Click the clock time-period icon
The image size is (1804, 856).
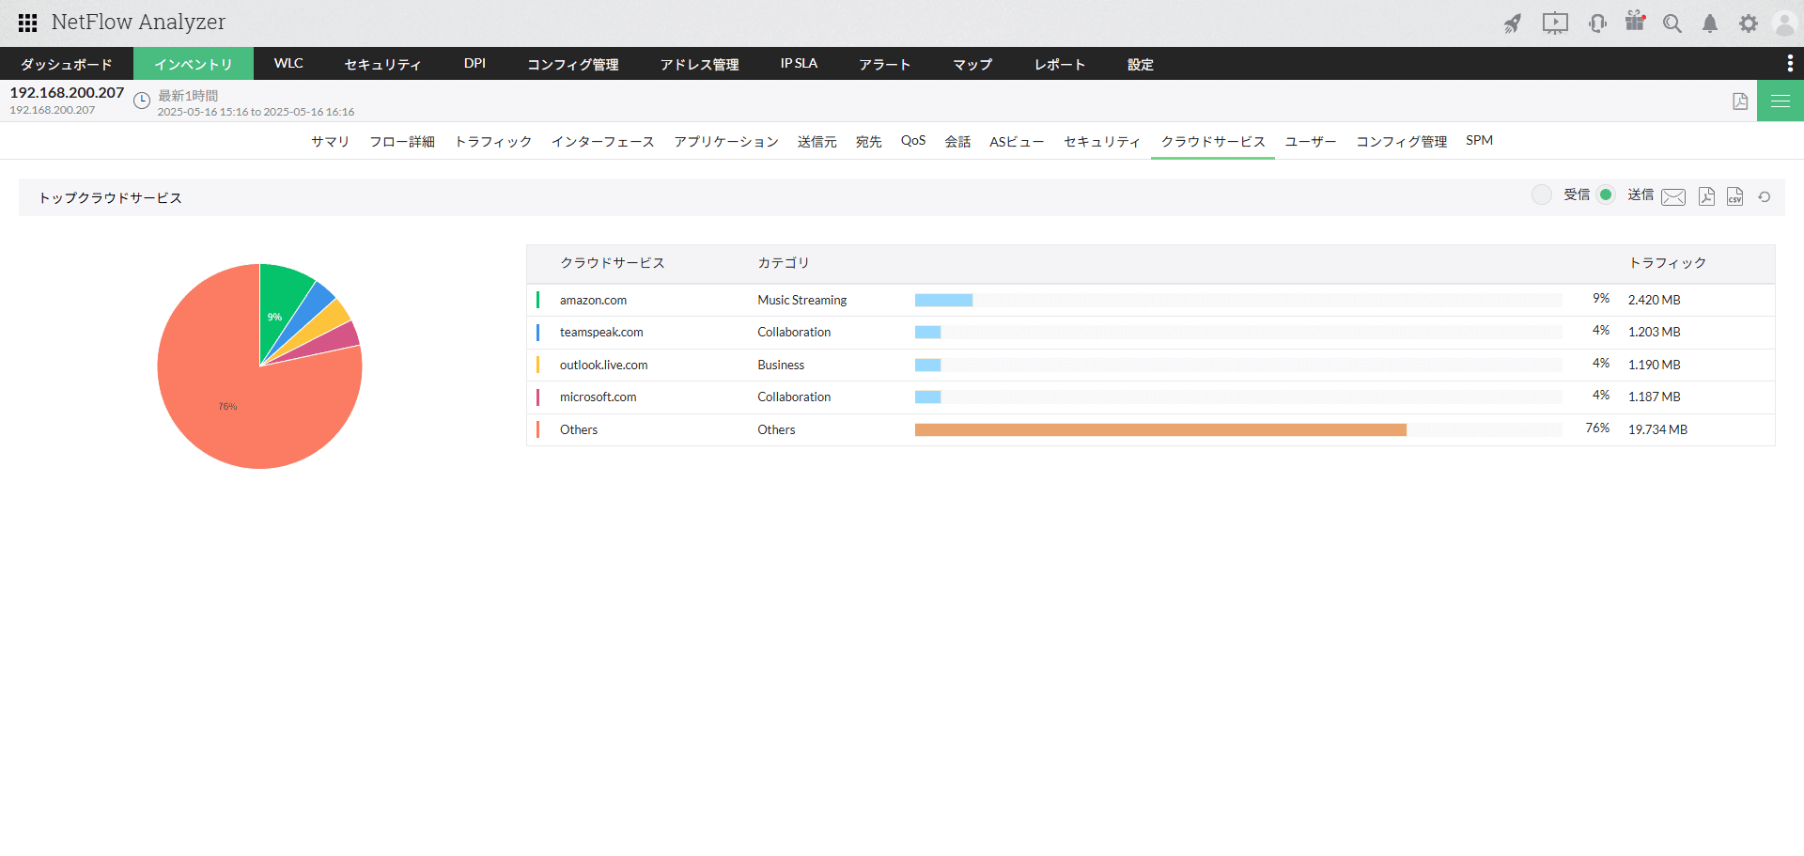pos(142,101)
